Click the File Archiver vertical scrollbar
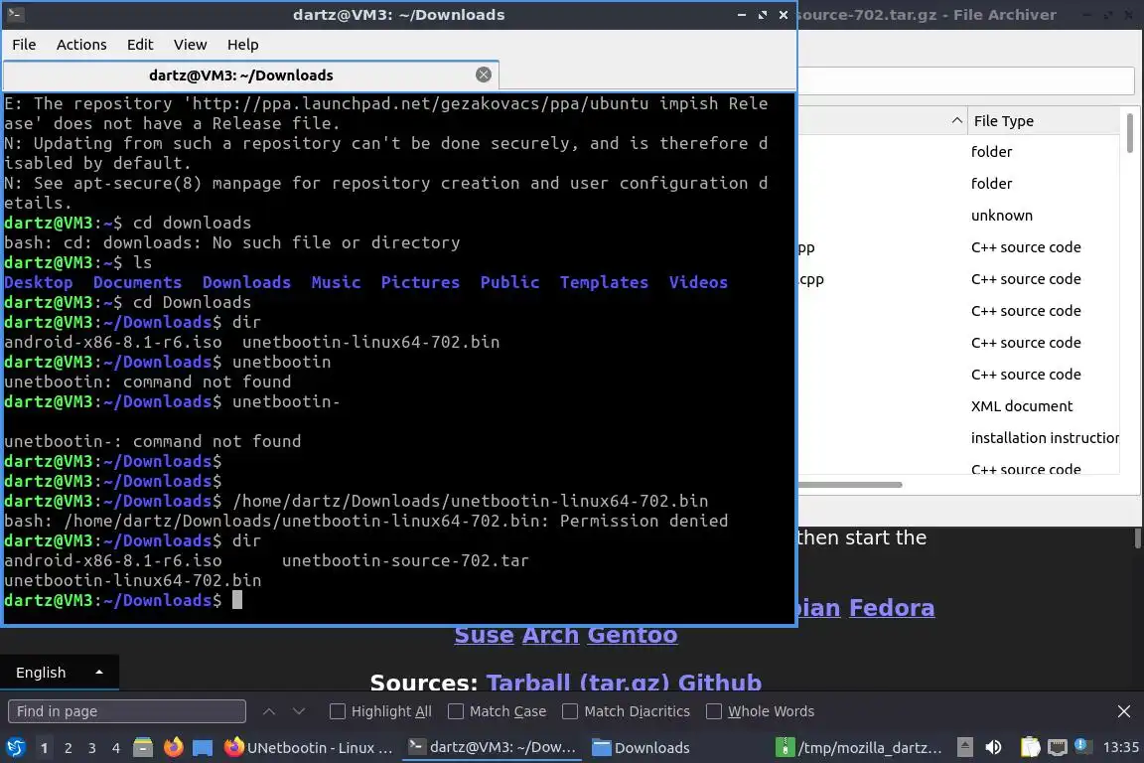1144x763 pixels. (1129, 131)
